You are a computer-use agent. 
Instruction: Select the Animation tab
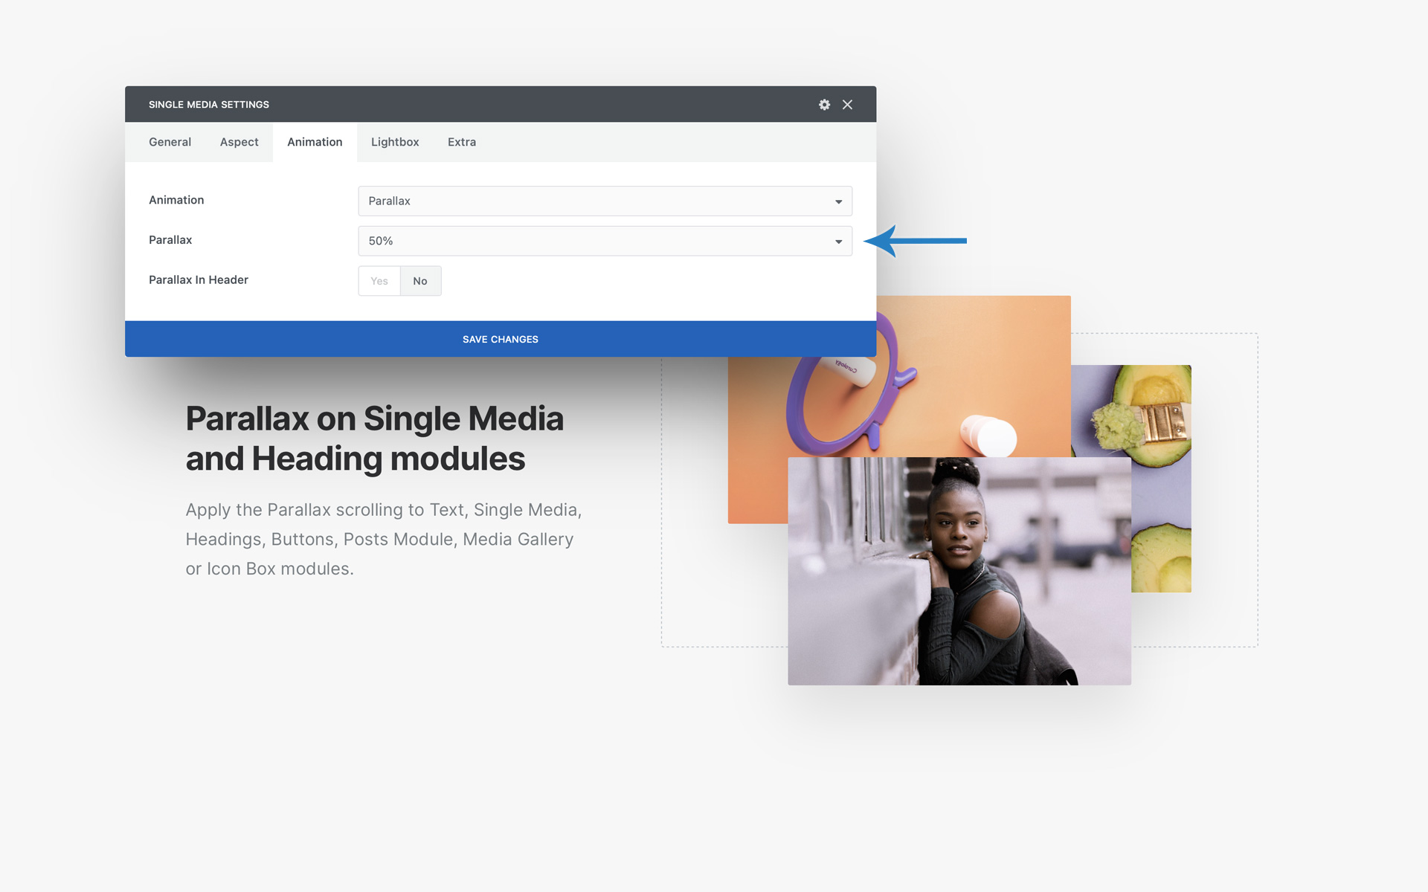tap(315, 142)
